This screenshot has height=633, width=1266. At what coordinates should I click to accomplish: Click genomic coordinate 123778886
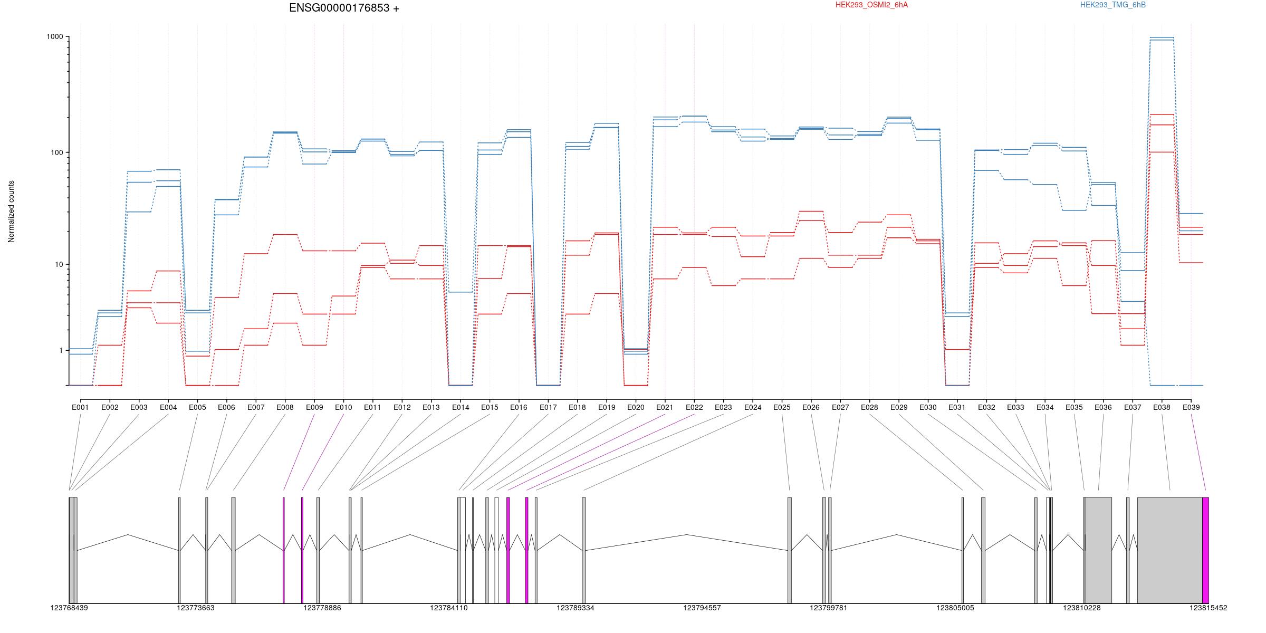point(322,608)
